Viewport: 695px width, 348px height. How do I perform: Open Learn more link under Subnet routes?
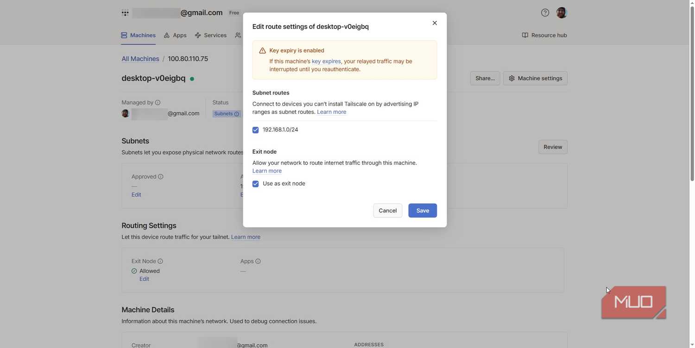pyautogui.click(x=332, y=112)
